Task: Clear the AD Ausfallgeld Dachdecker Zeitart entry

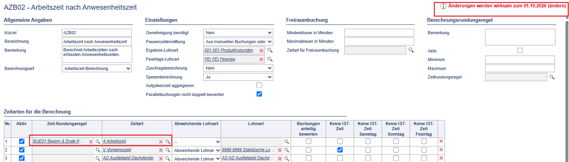Action: [161, 159]
